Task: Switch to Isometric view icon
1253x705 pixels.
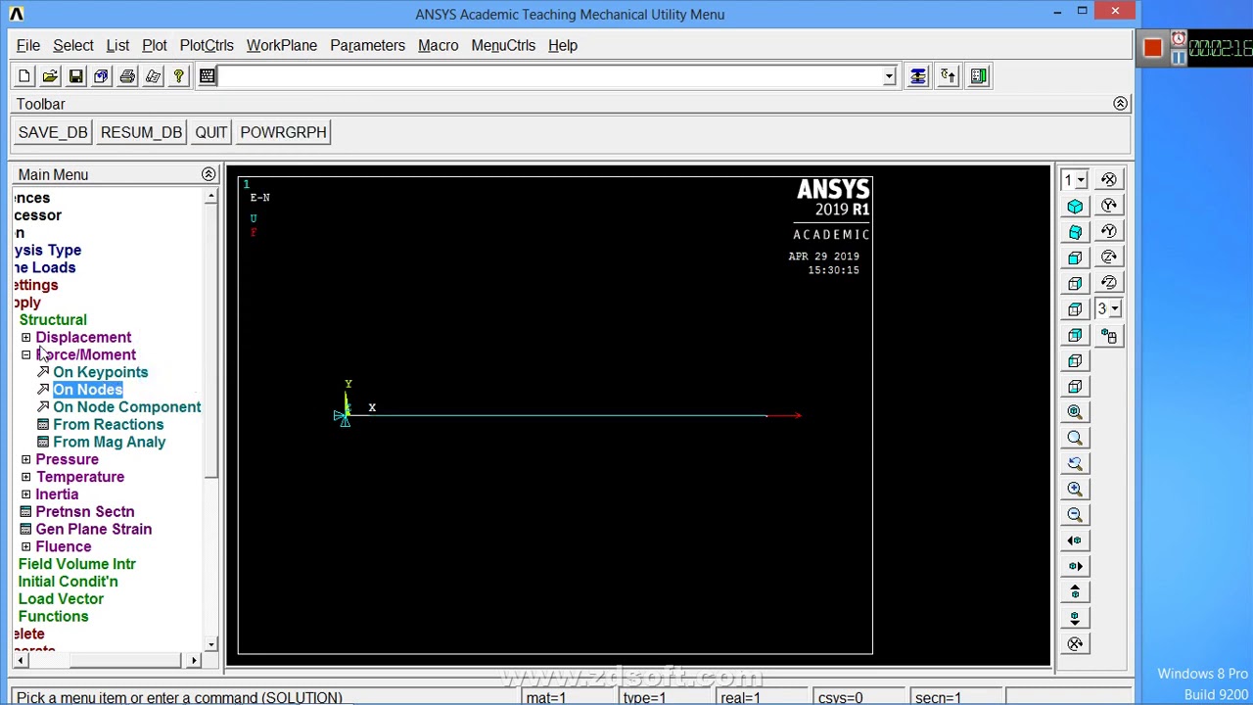Action: click(1075, 206)
